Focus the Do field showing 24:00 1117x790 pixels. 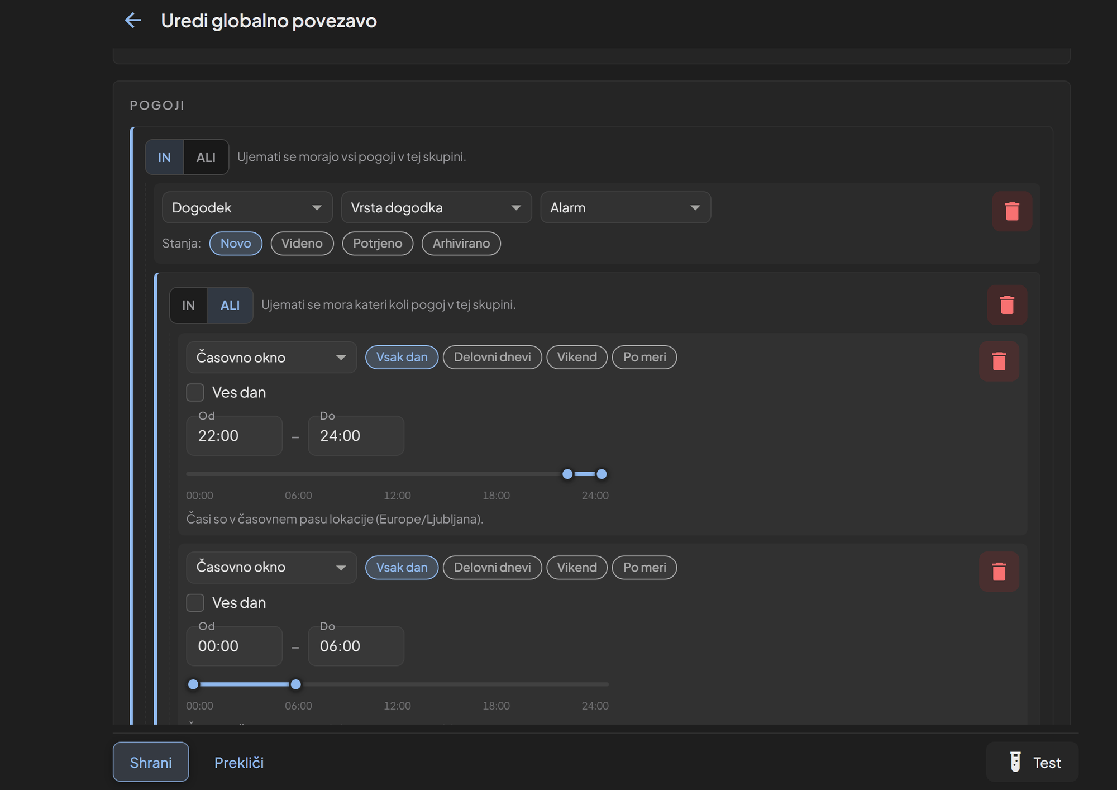click(x=356, y=436)
